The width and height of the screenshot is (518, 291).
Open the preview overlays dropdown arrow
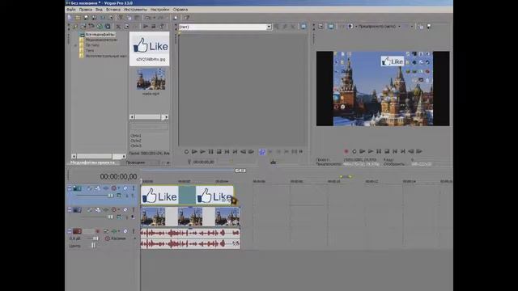click(412, 27)
